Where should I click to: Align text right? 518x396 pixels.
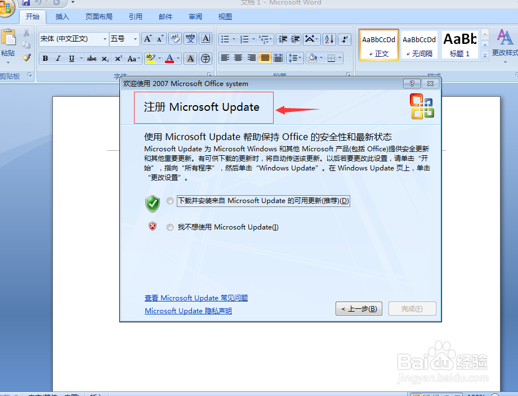click(x=252, y=58)
